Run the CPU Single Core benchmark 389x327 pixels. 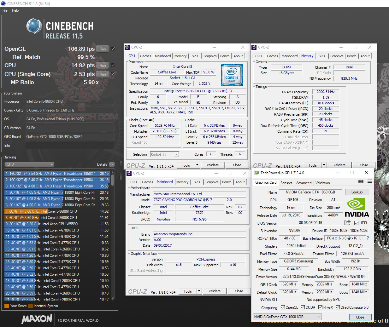[x=103, y=74]
